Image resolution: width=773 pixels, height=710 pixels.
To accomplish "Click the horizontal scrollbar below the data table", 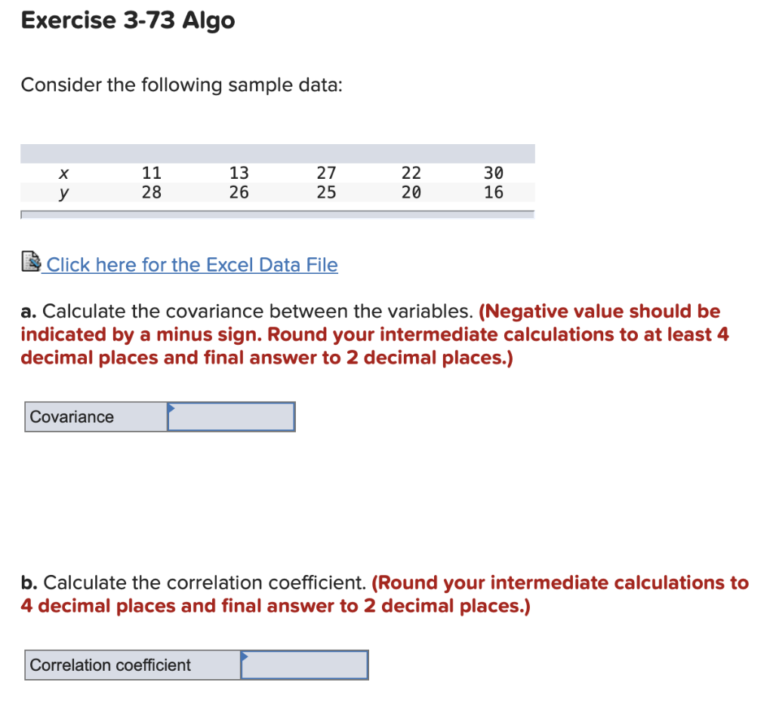I will [278, 215].
